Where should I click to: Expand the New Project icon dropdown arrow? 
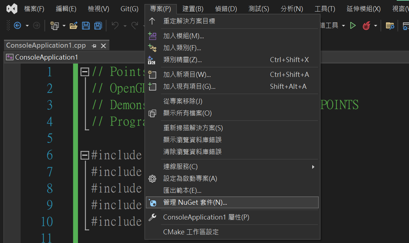tap(64, 26)
